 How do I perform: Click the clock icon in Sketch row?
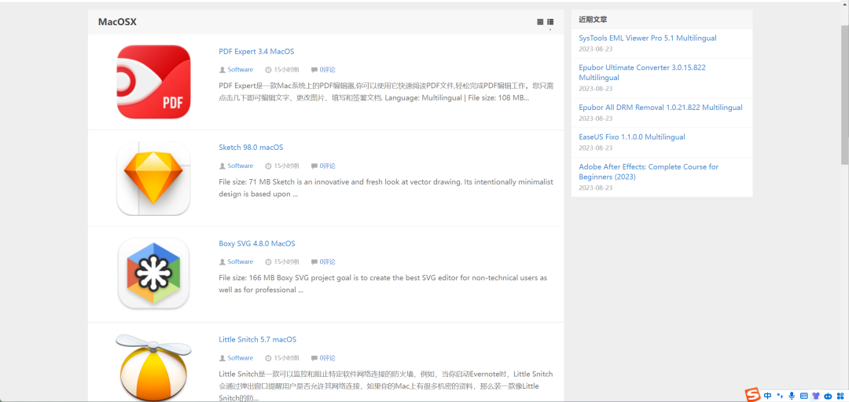(268, 166)
